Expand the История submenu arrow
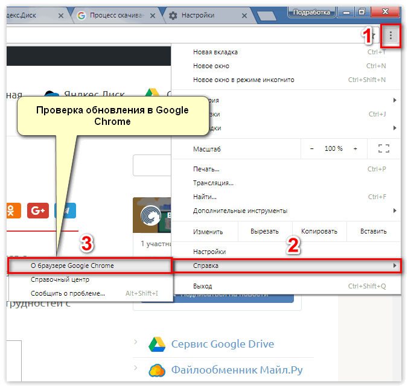The height and width of the screenshot is (388, 408). [x=395, y=100]
